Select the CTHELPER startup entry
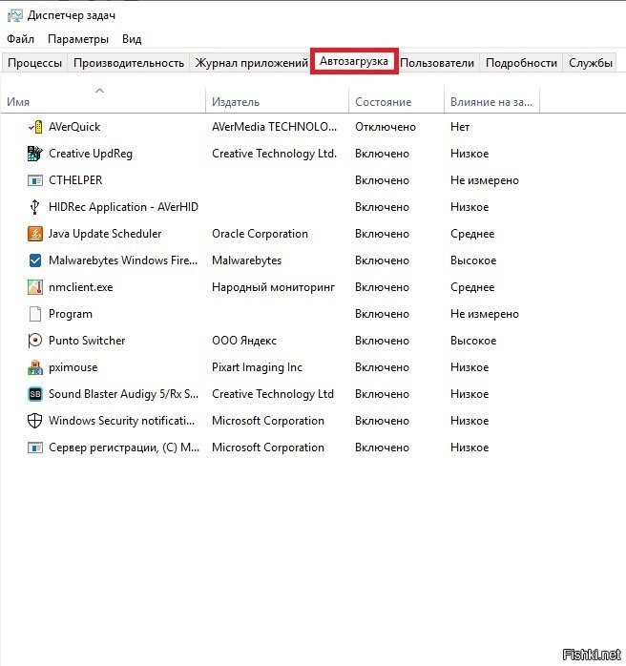 (75, 180)
